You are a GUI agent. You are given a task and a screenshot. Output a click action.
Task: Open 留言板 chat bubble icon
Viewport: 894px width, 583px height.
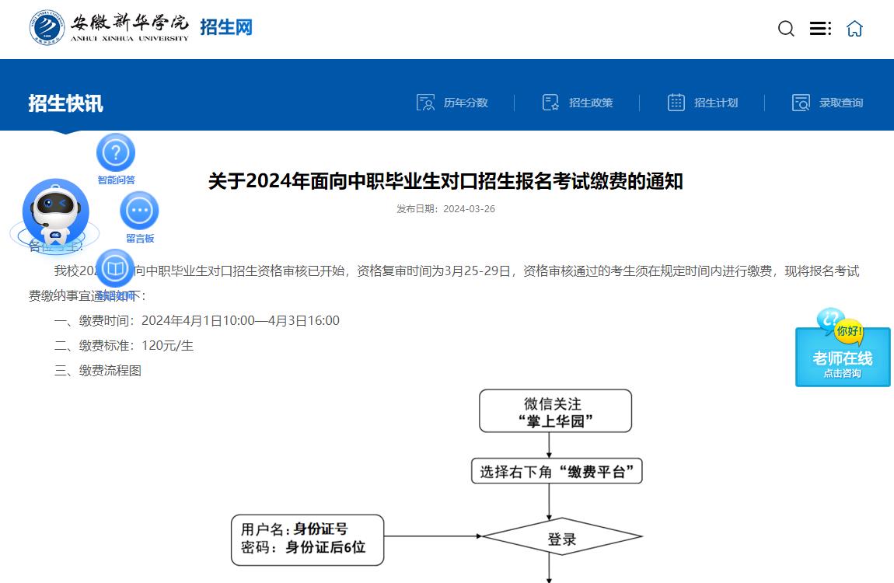[x=140, y=211]
